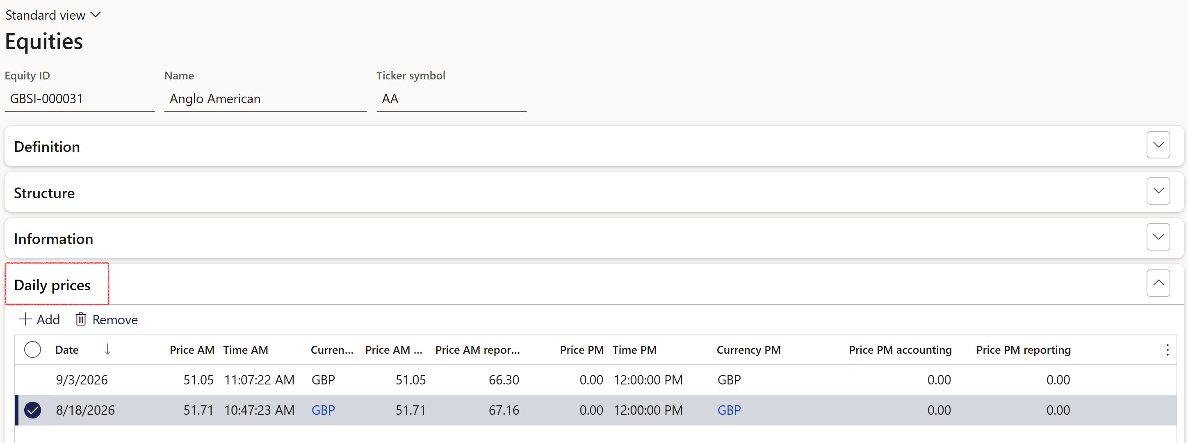
Task: Click the Equity ID input field
Action: [79, 99]
